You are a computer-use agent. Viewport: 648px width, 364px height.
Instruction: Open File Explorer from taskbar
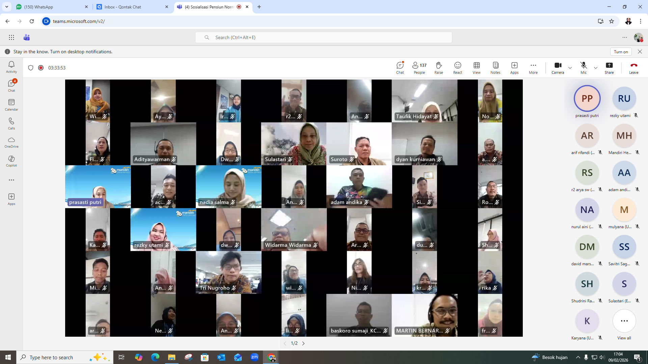click(172, 357)
